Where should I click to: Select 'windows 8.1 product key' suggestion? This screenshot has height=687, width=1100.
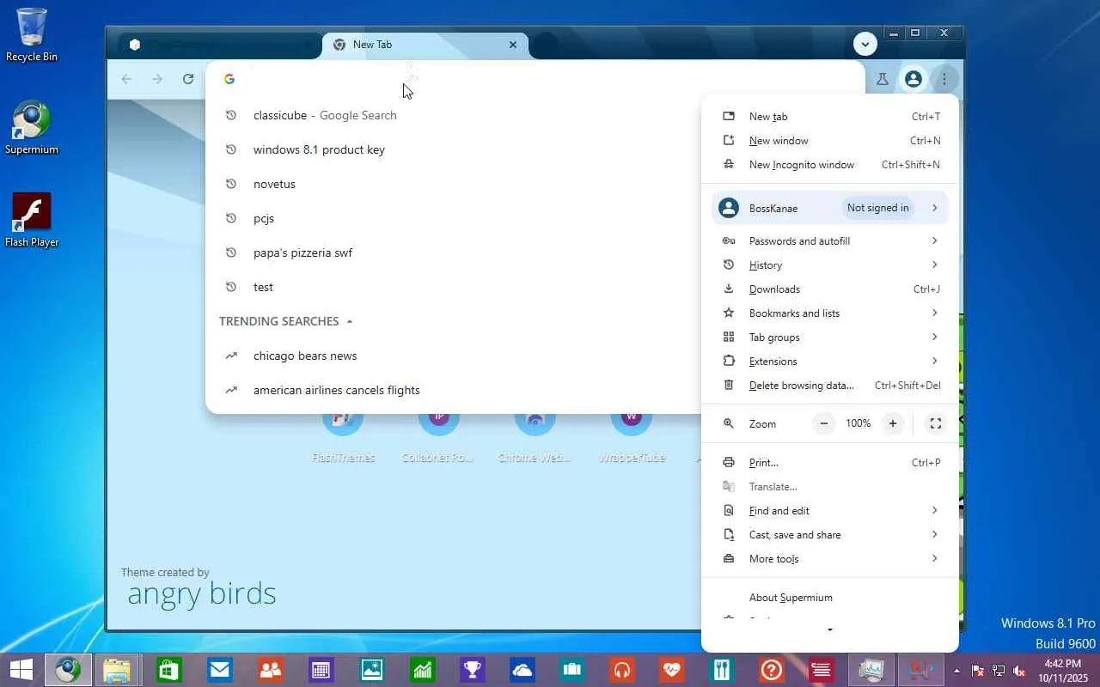click(x=451, y=149)
